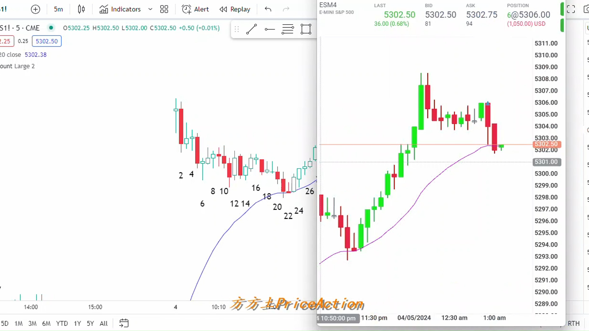Select the 1M date range tab

click(x=19, y=323)
